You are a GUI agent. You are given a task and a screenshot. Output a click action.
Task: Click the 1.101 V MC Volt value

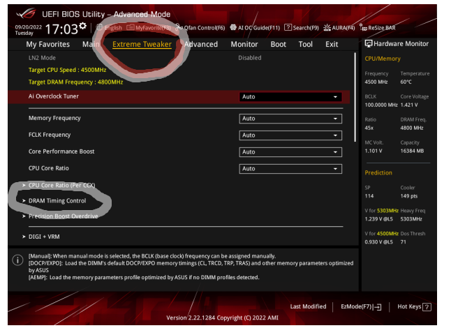click(x=374, y=151)
